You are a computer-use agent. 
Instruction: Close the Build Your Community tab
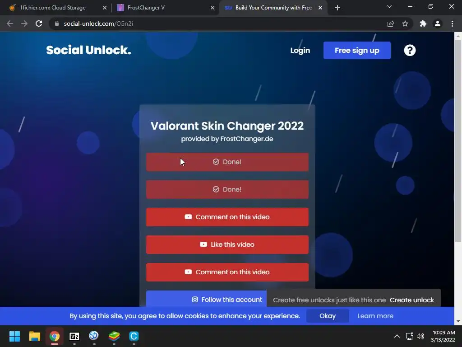coord(320,8)
